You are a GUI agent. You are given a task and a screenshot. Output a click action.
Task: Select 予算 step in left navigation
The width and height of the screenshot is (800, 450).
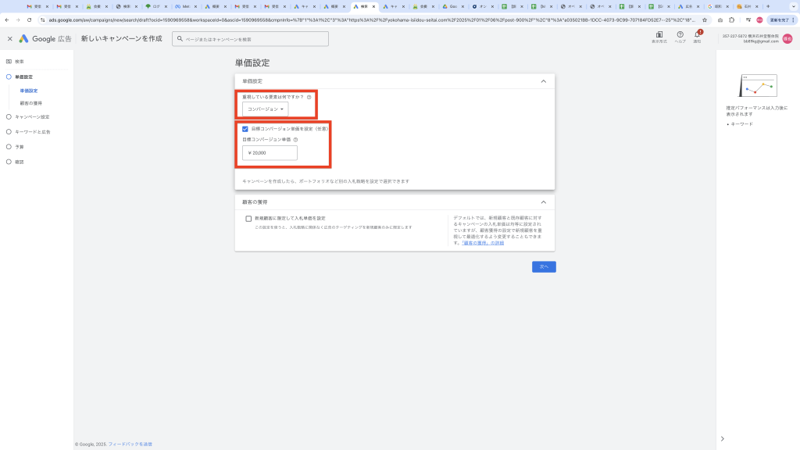tap(20, 147)
